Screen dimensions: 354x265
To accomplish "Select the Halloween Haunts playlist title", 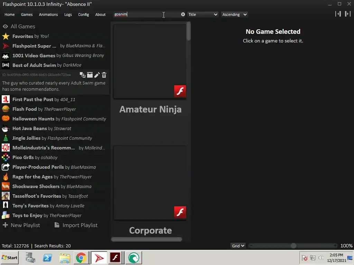I will click(34, 119).
